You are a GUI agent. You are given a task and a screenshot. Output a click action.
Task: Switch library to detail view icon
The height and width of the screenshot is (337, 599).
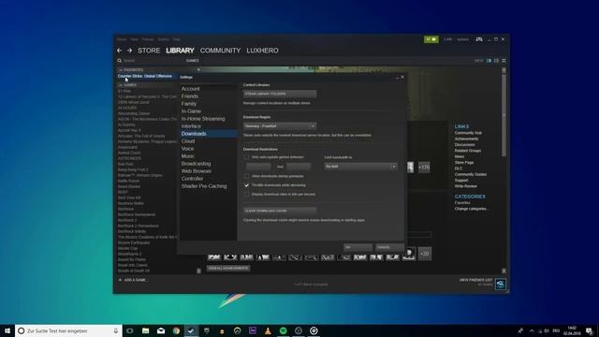click(x=489, y=61)
